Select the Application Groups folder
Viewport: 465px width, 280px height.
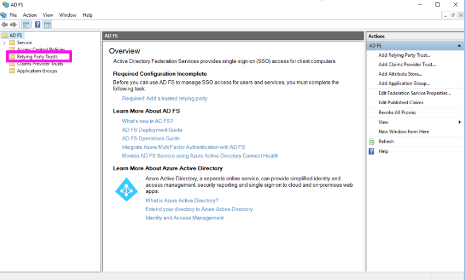pos(37,71)
